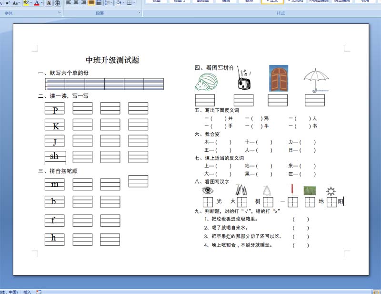Click the macro recording icon in status bar

(39, 292)
